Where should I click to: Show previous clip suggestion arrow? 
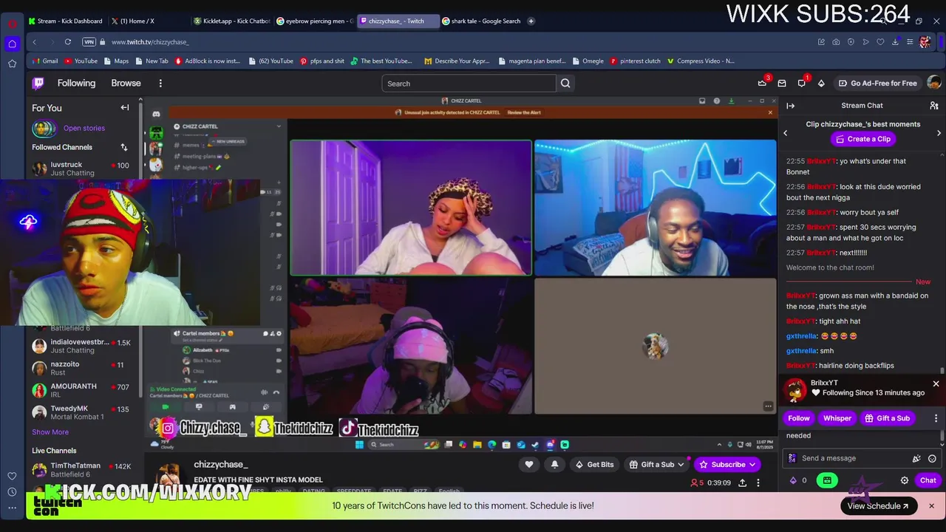[786, 133]
